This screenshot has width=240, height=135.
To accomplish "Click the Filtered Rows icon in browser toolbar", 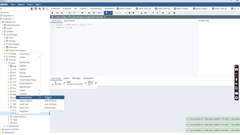I will pos(40,9).
